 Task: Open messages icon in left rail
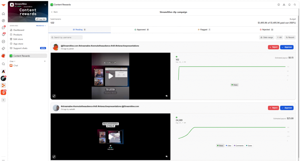4,28
